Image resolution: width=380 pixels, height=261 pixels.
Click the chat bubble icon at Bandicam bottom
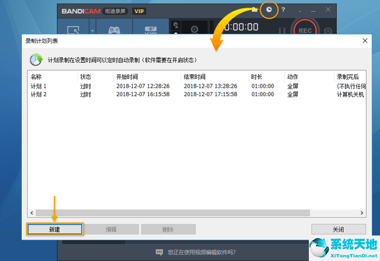[x=159, y=252]
